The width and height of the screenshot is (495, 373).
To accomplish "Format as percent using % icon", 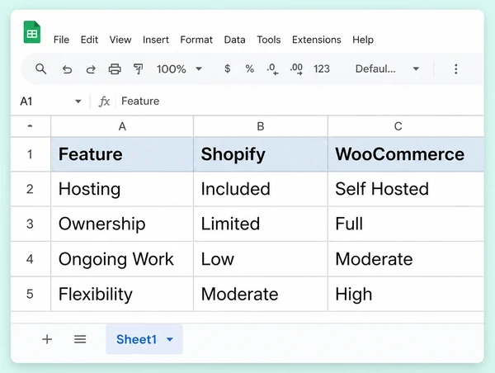I will point(250,68).
